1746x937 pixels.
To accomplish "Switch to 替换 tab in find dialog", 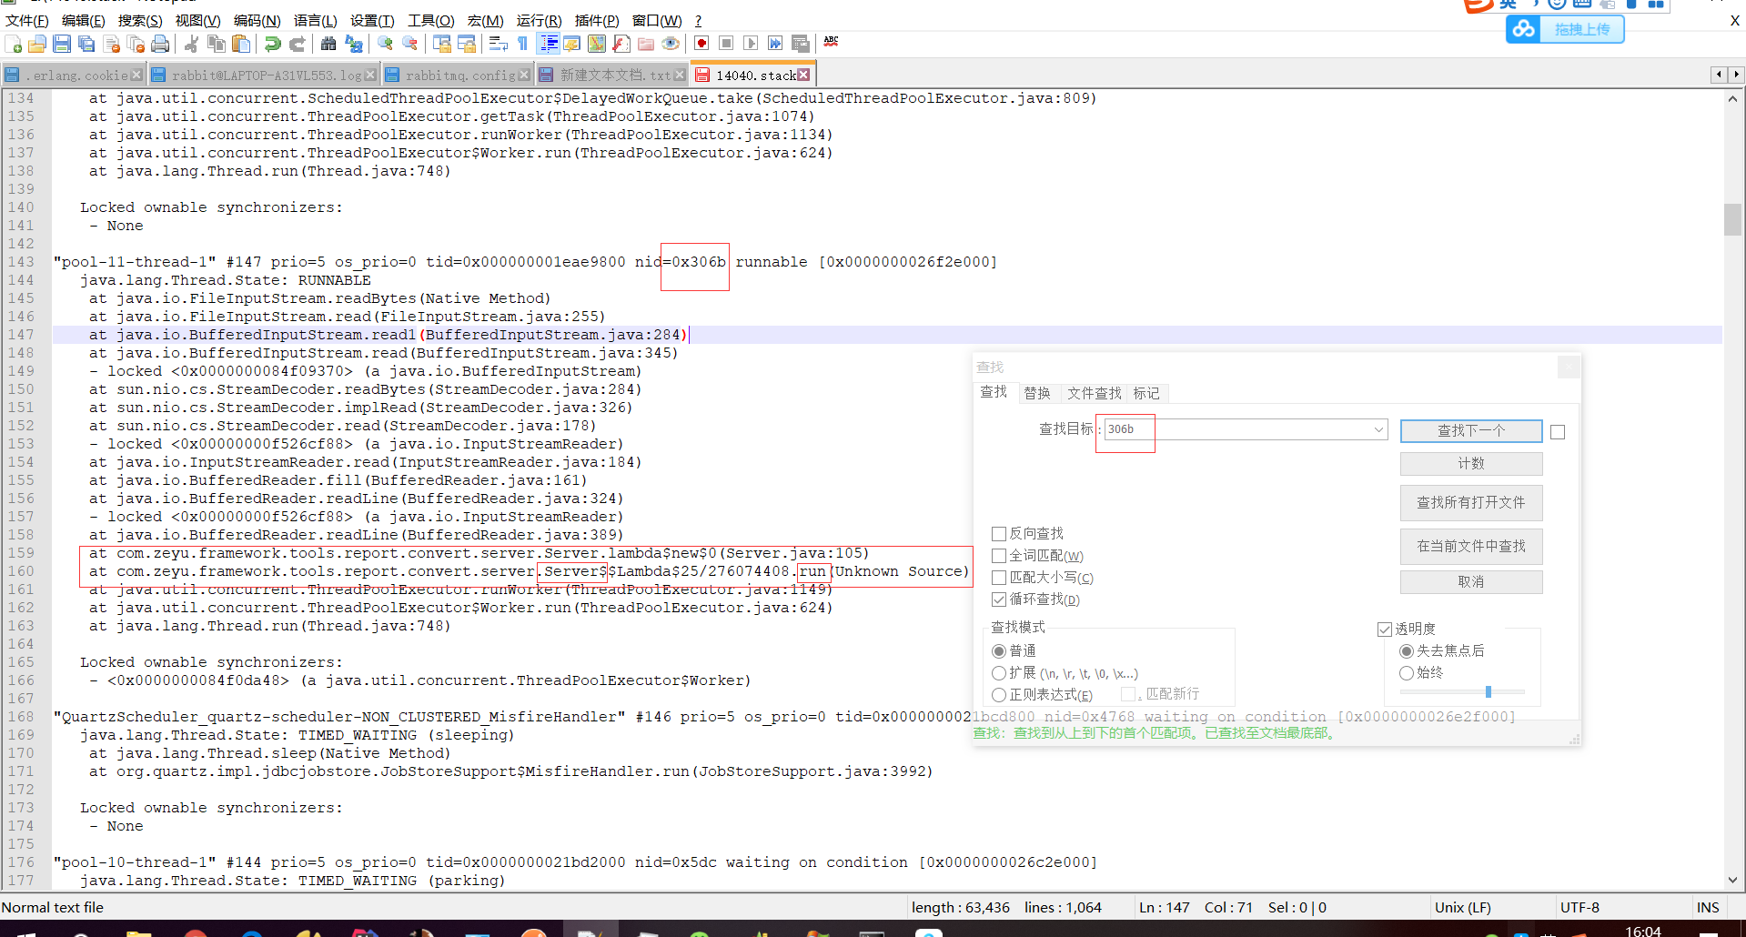I will 1037,393.
